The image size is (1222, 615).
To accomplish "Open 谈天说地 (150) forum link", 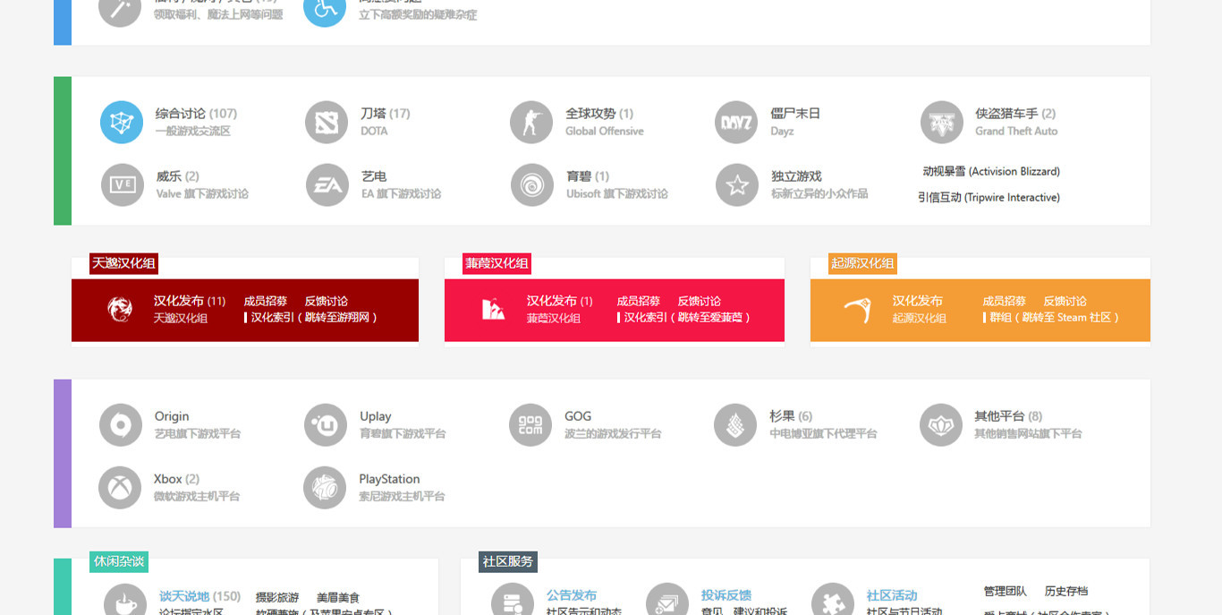I will (200, 596).
